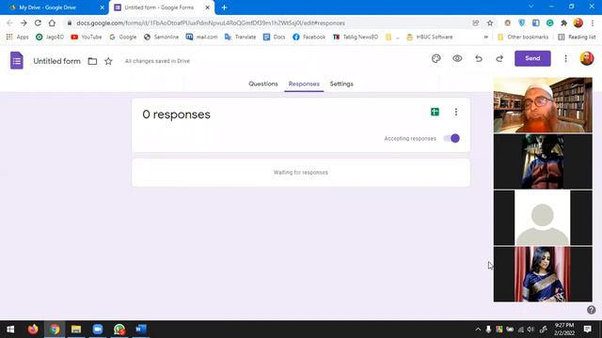This screenshot has width=602, height=338.
Task: Open the volume control in tray
Action: point(531,330)
